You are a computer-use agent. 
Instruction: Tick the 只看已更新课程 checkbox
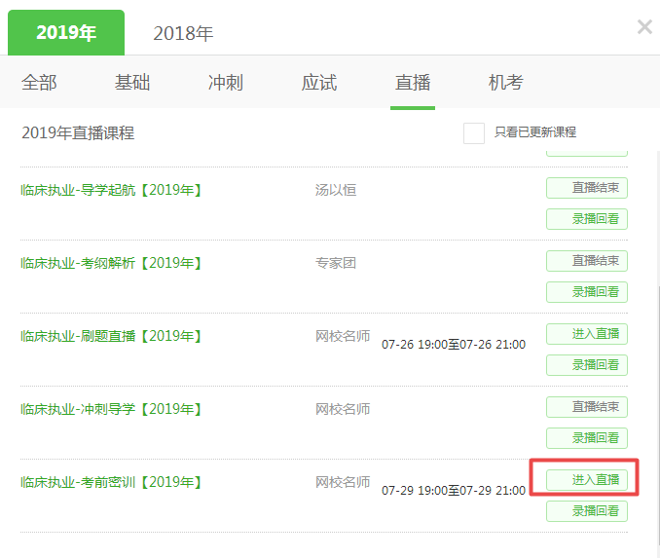click(x=473, y=133)
